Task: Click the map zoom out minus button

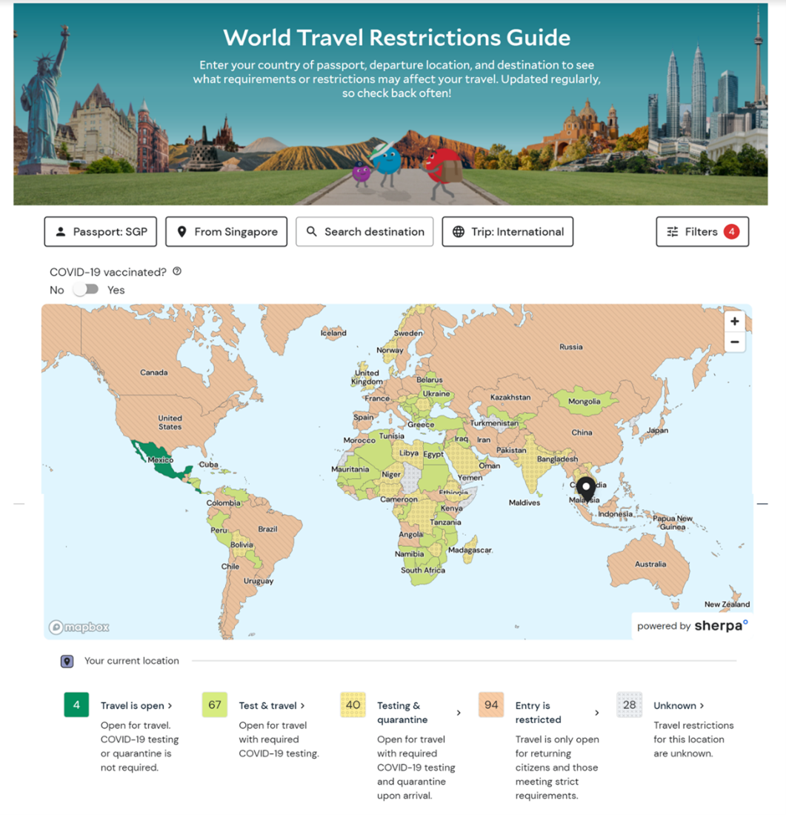Action: pos(734,342)
